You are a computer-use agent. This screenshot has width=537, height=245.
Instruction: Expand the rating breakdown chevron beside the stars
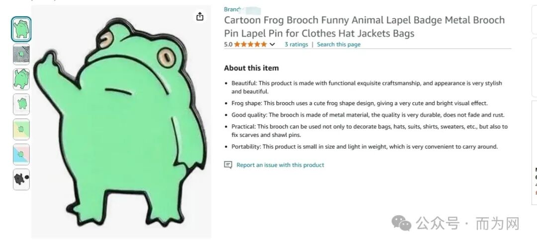pyautogui.click(x=272, y=44)
